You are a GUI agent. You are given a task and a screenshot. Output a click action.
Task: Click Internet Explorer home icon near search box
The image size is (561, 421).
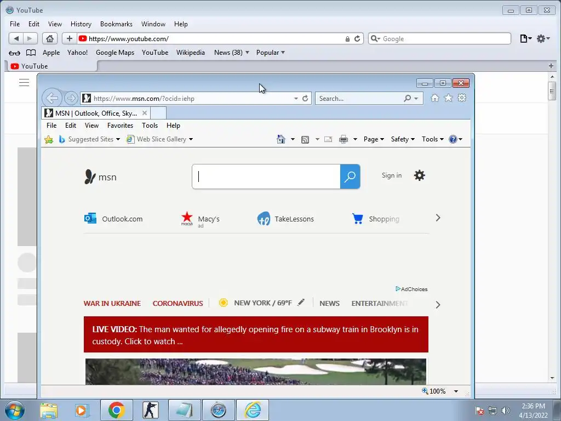pyautogui.click(x=434, y=98)
